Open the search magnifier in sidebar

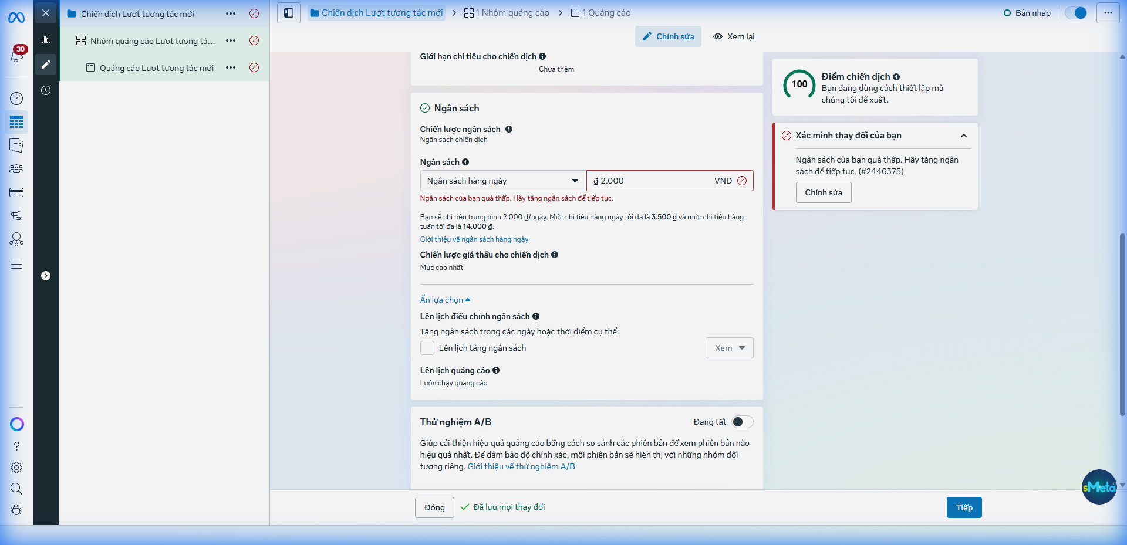coord(16,489)
